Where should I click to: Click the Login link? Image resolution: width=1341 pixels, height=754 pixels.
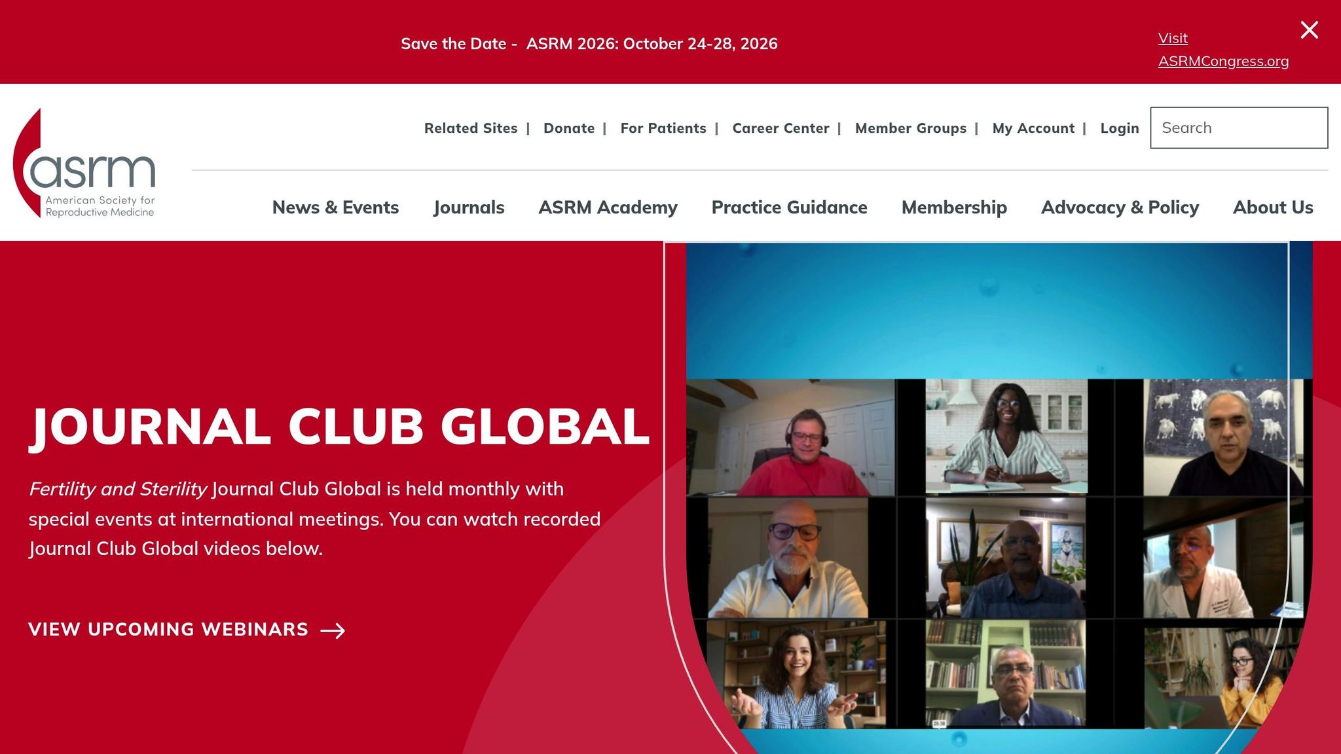(1120, 128)
